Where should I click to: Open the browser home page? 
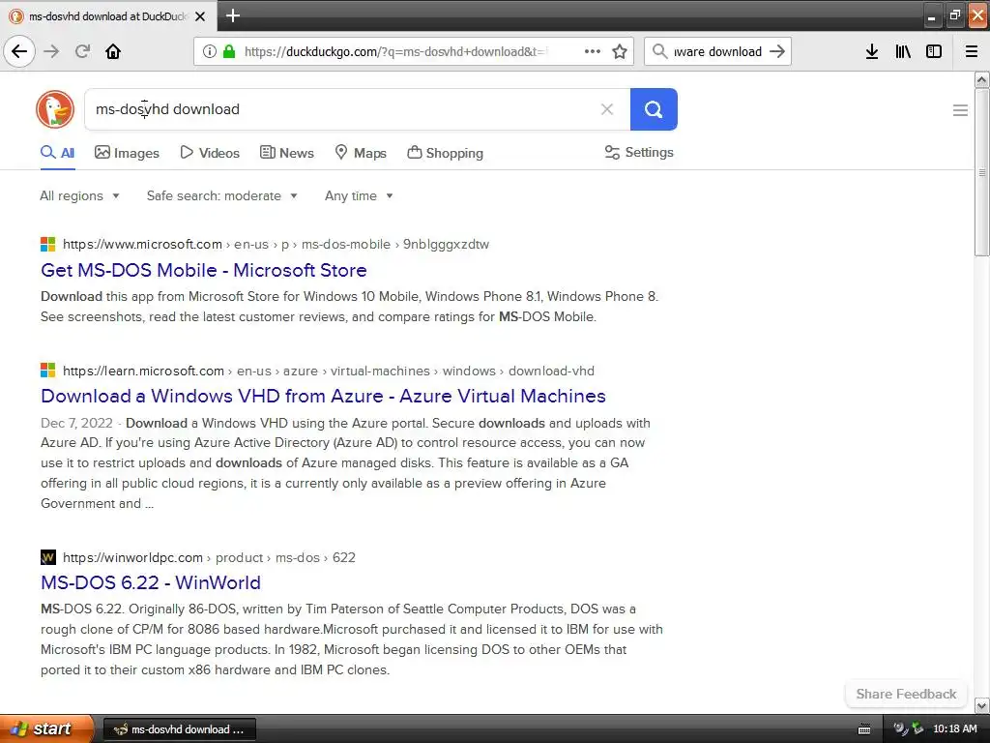click(x=113, y=51)
